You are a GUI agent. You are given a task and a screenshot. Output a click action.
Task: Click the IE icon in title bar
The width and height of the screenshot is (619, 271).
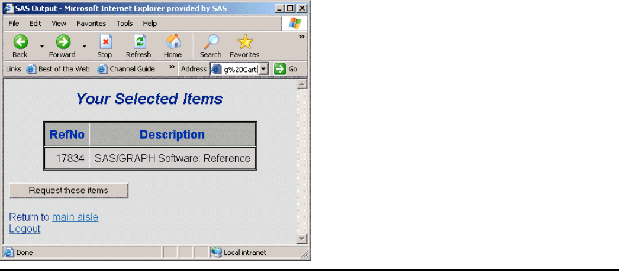[x=9, y=8]
